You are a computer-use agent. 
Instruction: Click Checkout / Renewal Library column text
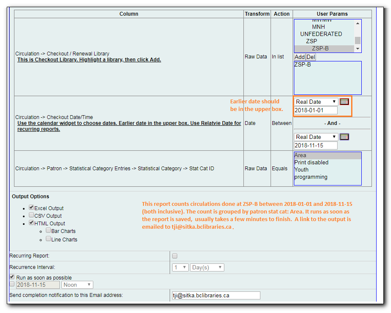click(62, 54)
